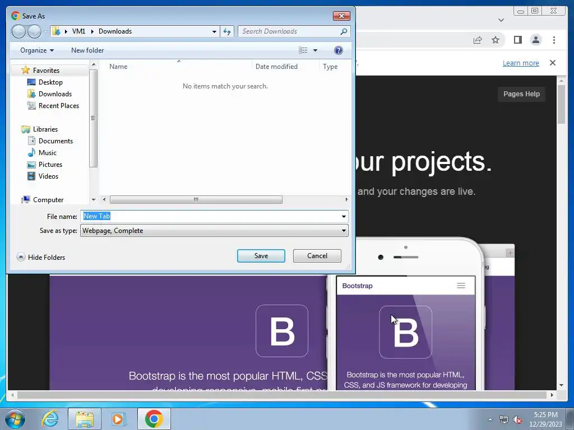Open Chrome tab search chevron
Screen dimensions: 574x430
click(501, 20)
